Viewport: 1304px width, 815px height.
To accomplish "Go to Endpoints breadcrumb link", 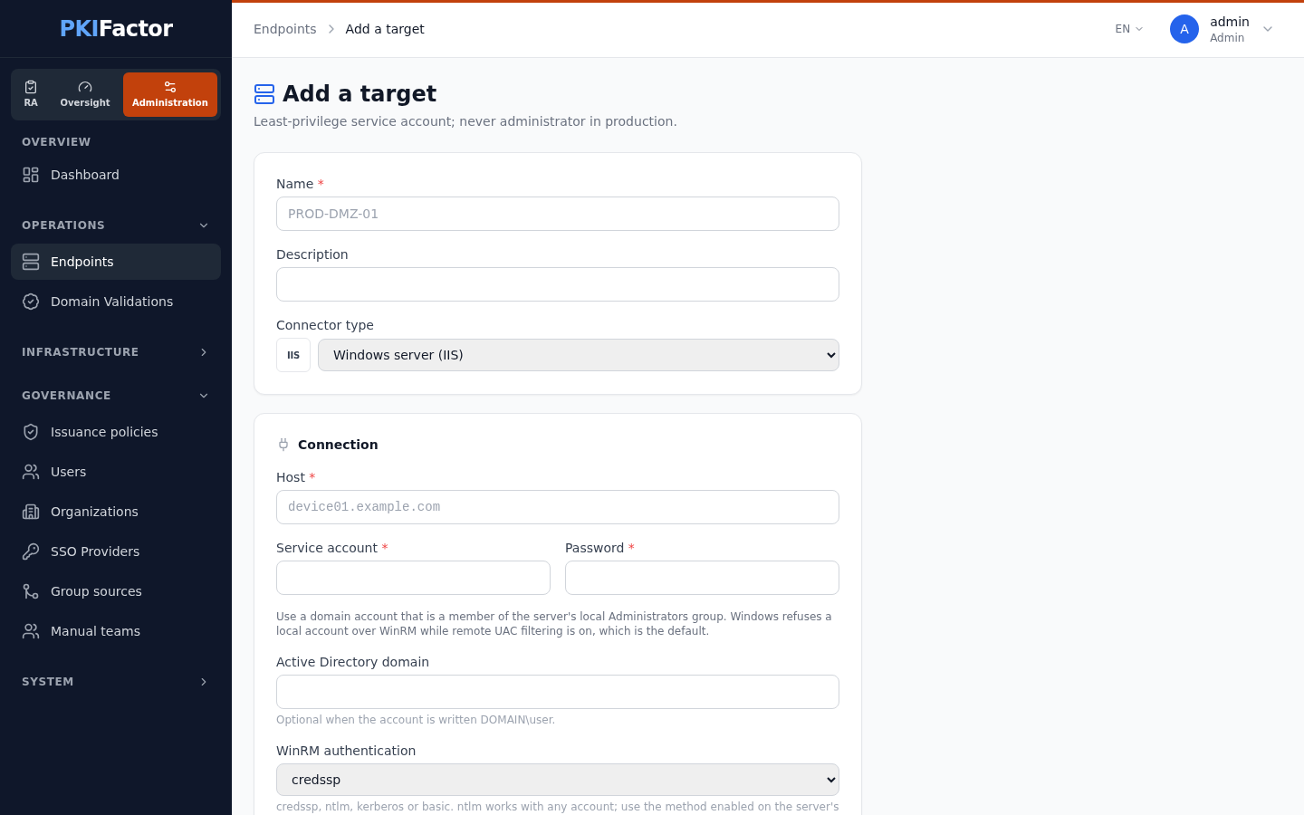I will [285, 29].
